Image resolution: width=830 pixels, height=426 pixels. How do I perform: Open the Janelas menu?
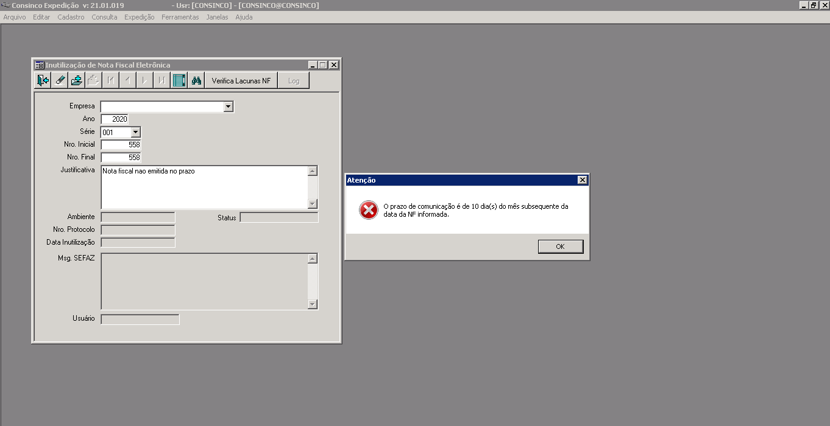click(218, 17)
